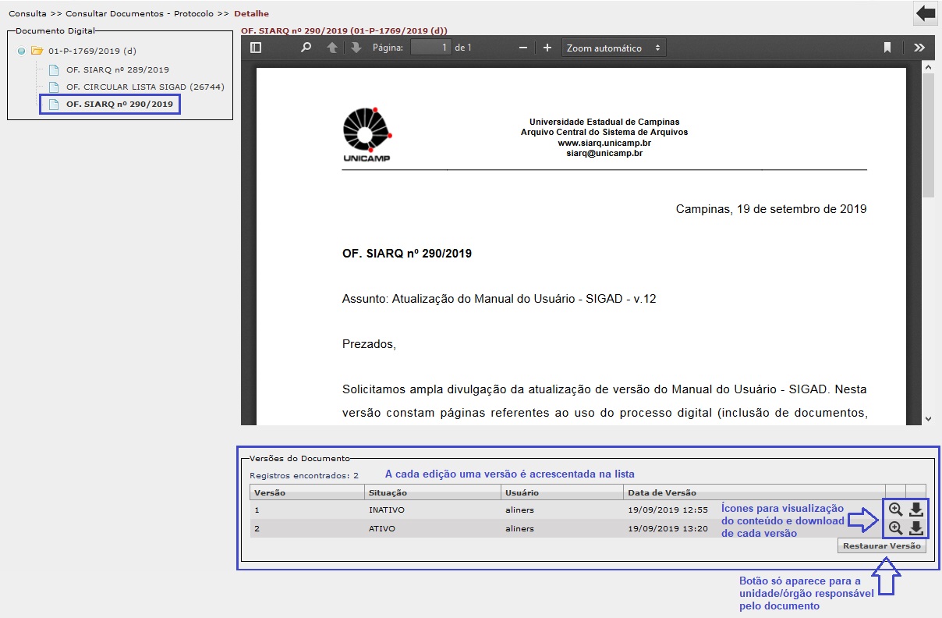
Task: Open the Zoom automático dropdown
Action: (x=614, y=48)
